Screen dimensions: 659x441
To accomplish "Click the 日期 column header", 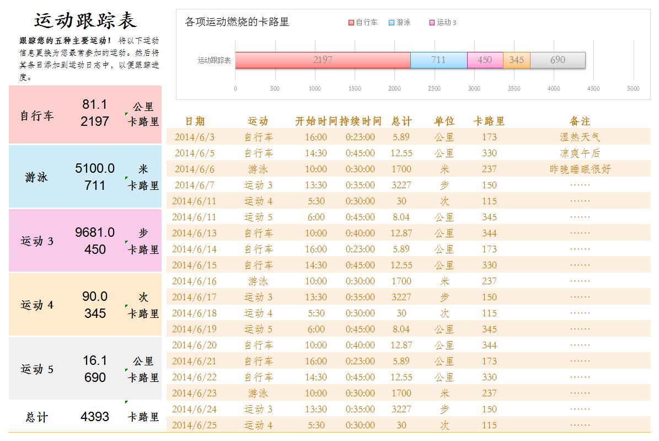I will (195, 121).
